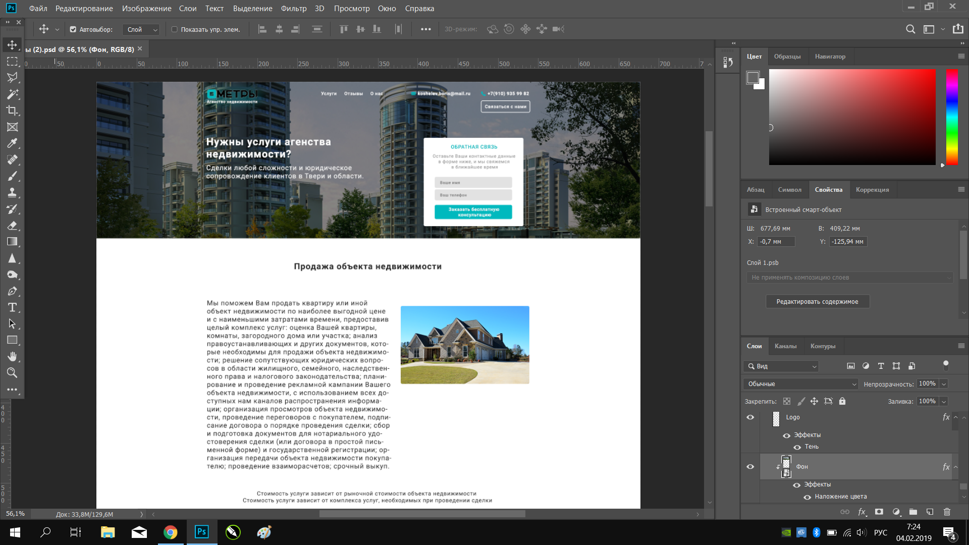Select the Eyedropper tool
Image resolution: width=969 pixels, height=545 pixels.
tap(12, 143)
